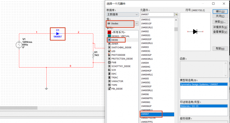Click the 关闭(C) button
230x123 pixels.
[220, 16]
